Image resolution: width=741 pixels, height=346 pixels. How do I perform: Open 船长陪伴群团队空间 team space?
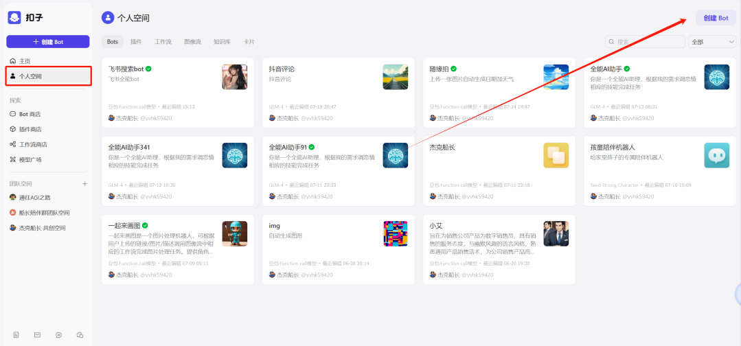click(44, 213)
